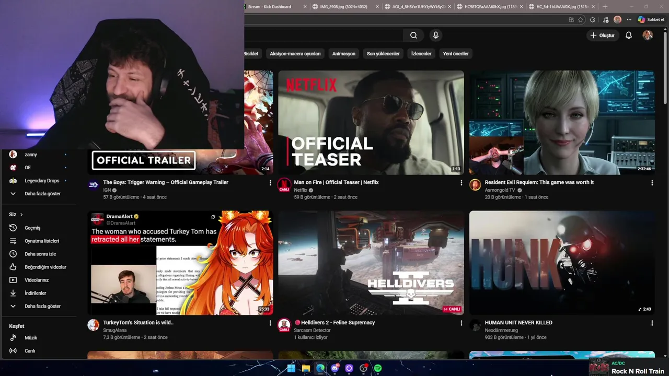The height and width of the screenshot is (376, 669).
Task: Select the Son yüklenenler filter chip
Action: [x=383, y=54]
